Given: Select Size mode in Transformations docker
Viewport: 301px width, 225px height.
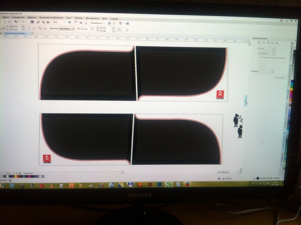Looking at the screenshot, I should pyautogui.click(x=272, y=43).
